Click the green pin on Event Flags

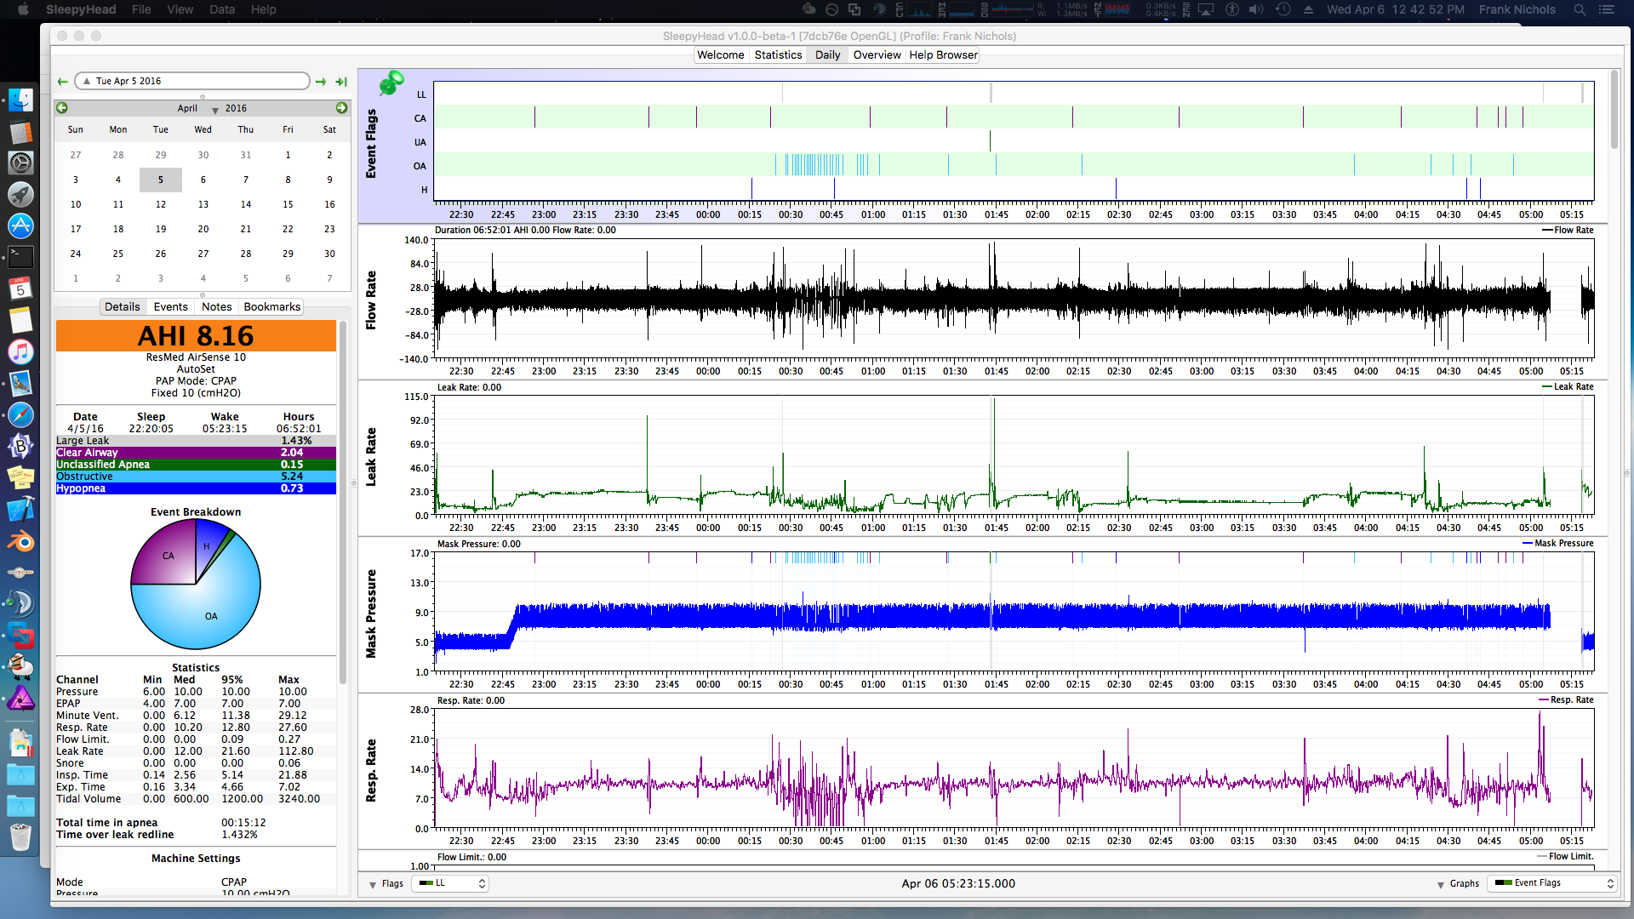(x=391, y=83)
